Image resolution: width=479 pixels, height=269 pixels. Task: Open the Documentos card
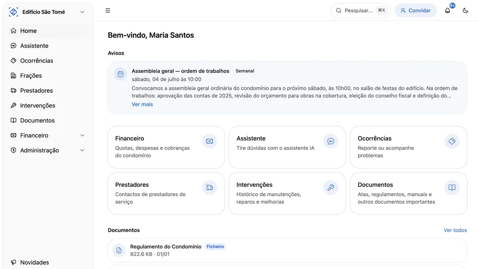(409, 194)
